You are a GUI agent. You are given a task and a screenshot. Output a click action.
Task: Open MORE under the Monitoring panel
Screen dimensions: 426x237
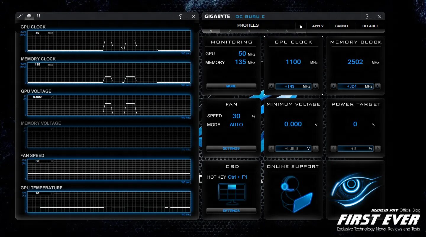click(x=231, y=86)
